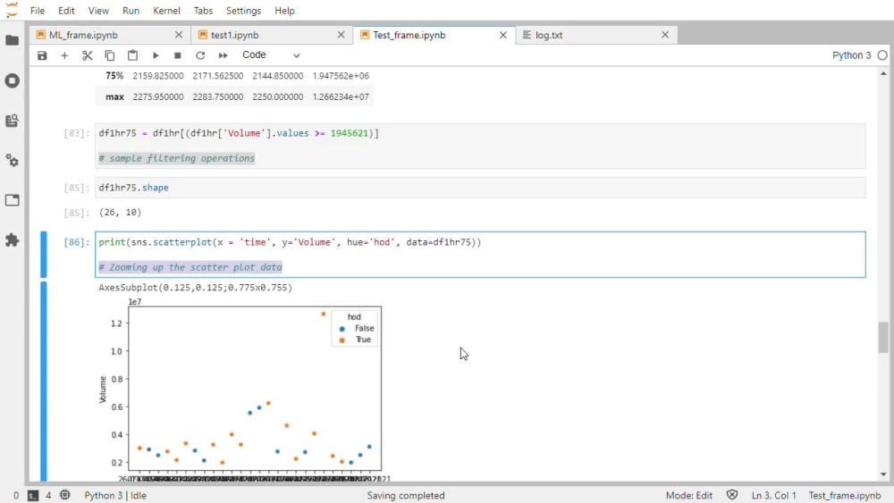
Task: Click the kernel status circle indicator
Action: [882, 55]
